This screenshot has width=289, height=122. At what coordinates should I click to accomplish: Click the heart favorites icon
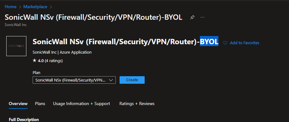click(225, 43)
